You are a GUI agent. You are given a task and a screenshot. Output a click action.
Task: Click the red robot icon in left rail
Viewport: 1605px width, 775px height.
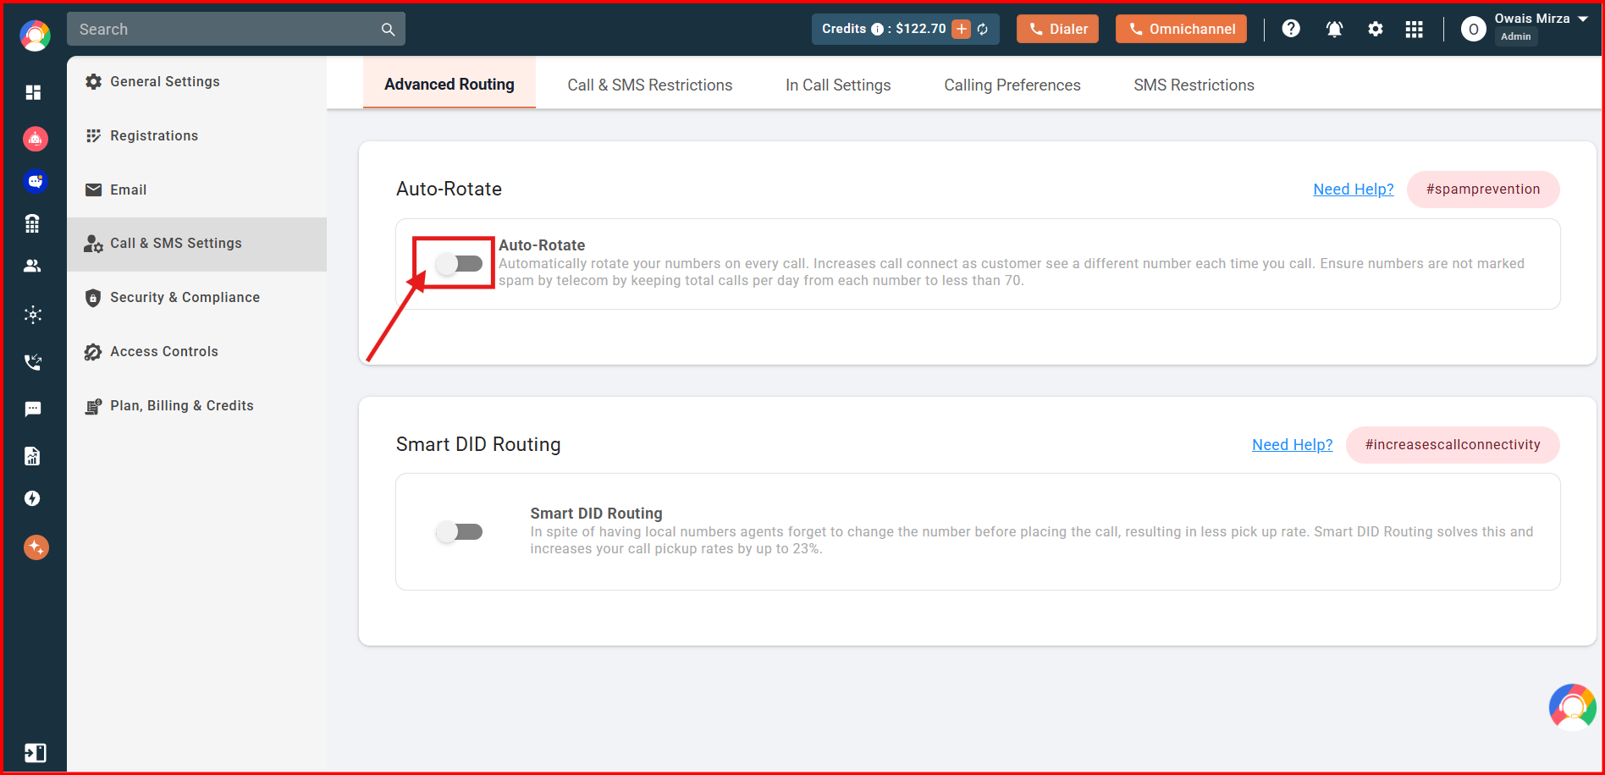[x=35, y=138]
